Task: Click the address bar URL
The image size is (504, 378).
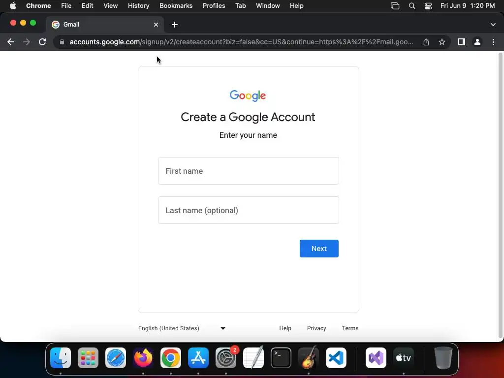Action: coord(241,42)
